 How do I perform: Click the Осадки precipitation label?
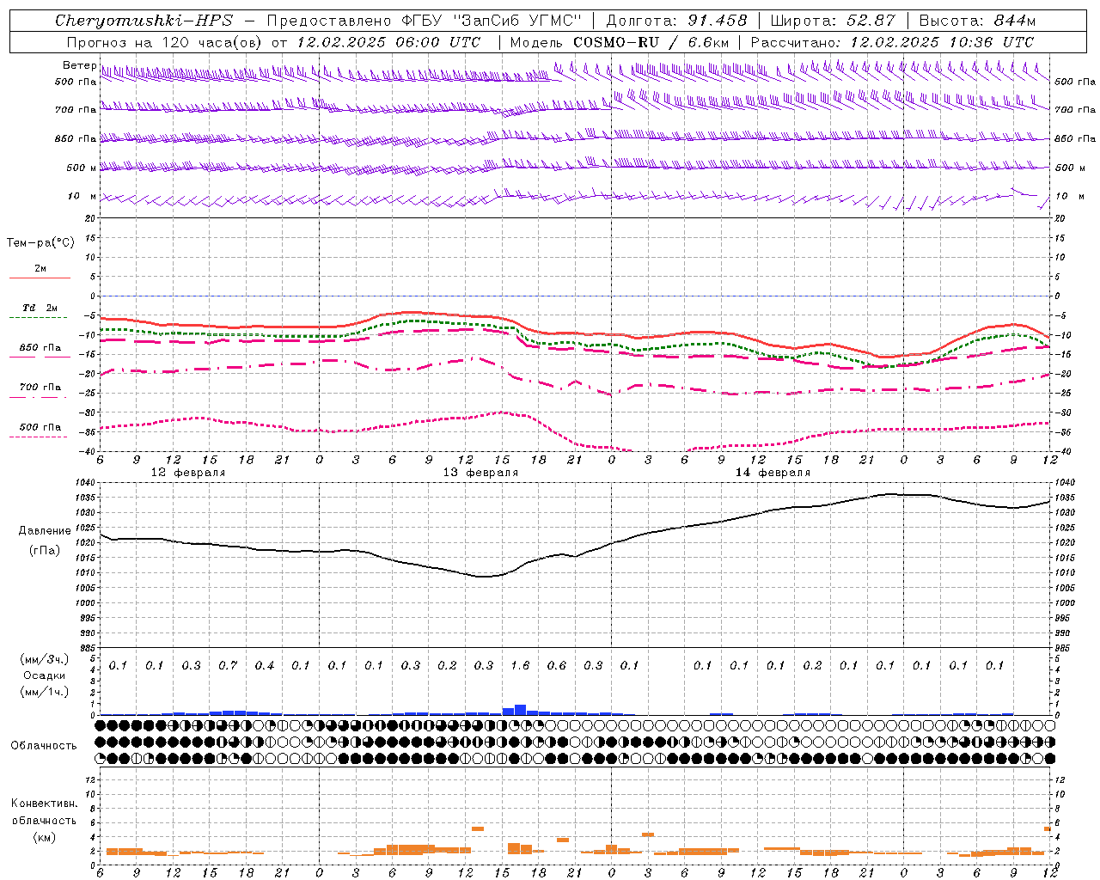(x=43, y=675)
